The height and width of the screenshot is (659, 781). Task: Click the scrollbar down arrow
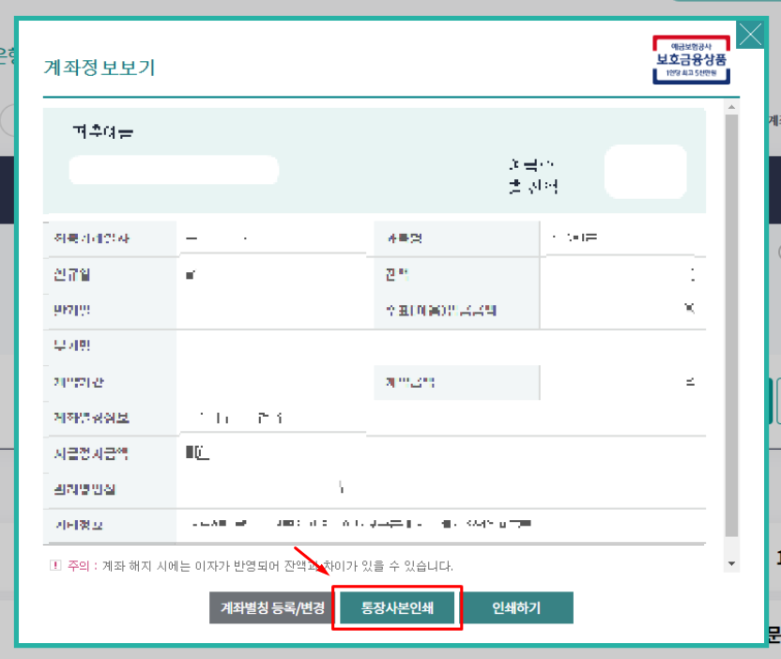[732, 563]
